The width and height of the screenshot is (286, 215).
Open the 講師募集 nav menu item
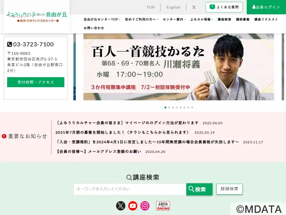pyautogui.click(x=243, y=19)
